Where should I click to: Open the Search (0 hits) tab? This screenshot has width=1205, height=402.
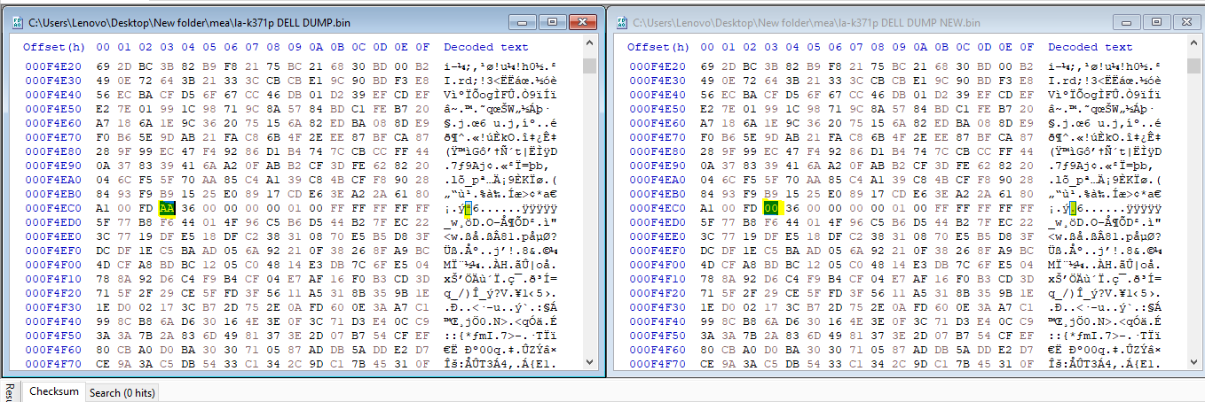[x=122, y=392]
